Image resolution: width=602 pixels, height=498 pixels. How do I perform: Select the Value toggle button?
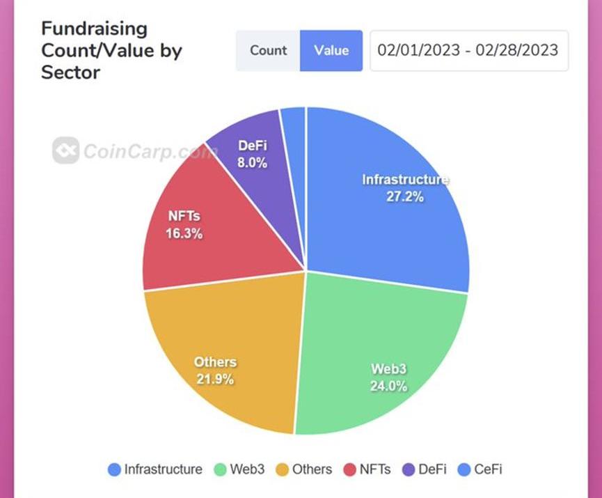click(x=331, y=50)
